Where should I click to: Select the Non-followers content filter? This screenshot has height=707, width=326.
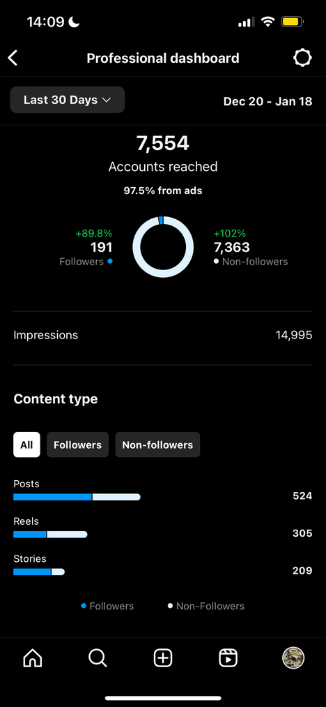157,445
